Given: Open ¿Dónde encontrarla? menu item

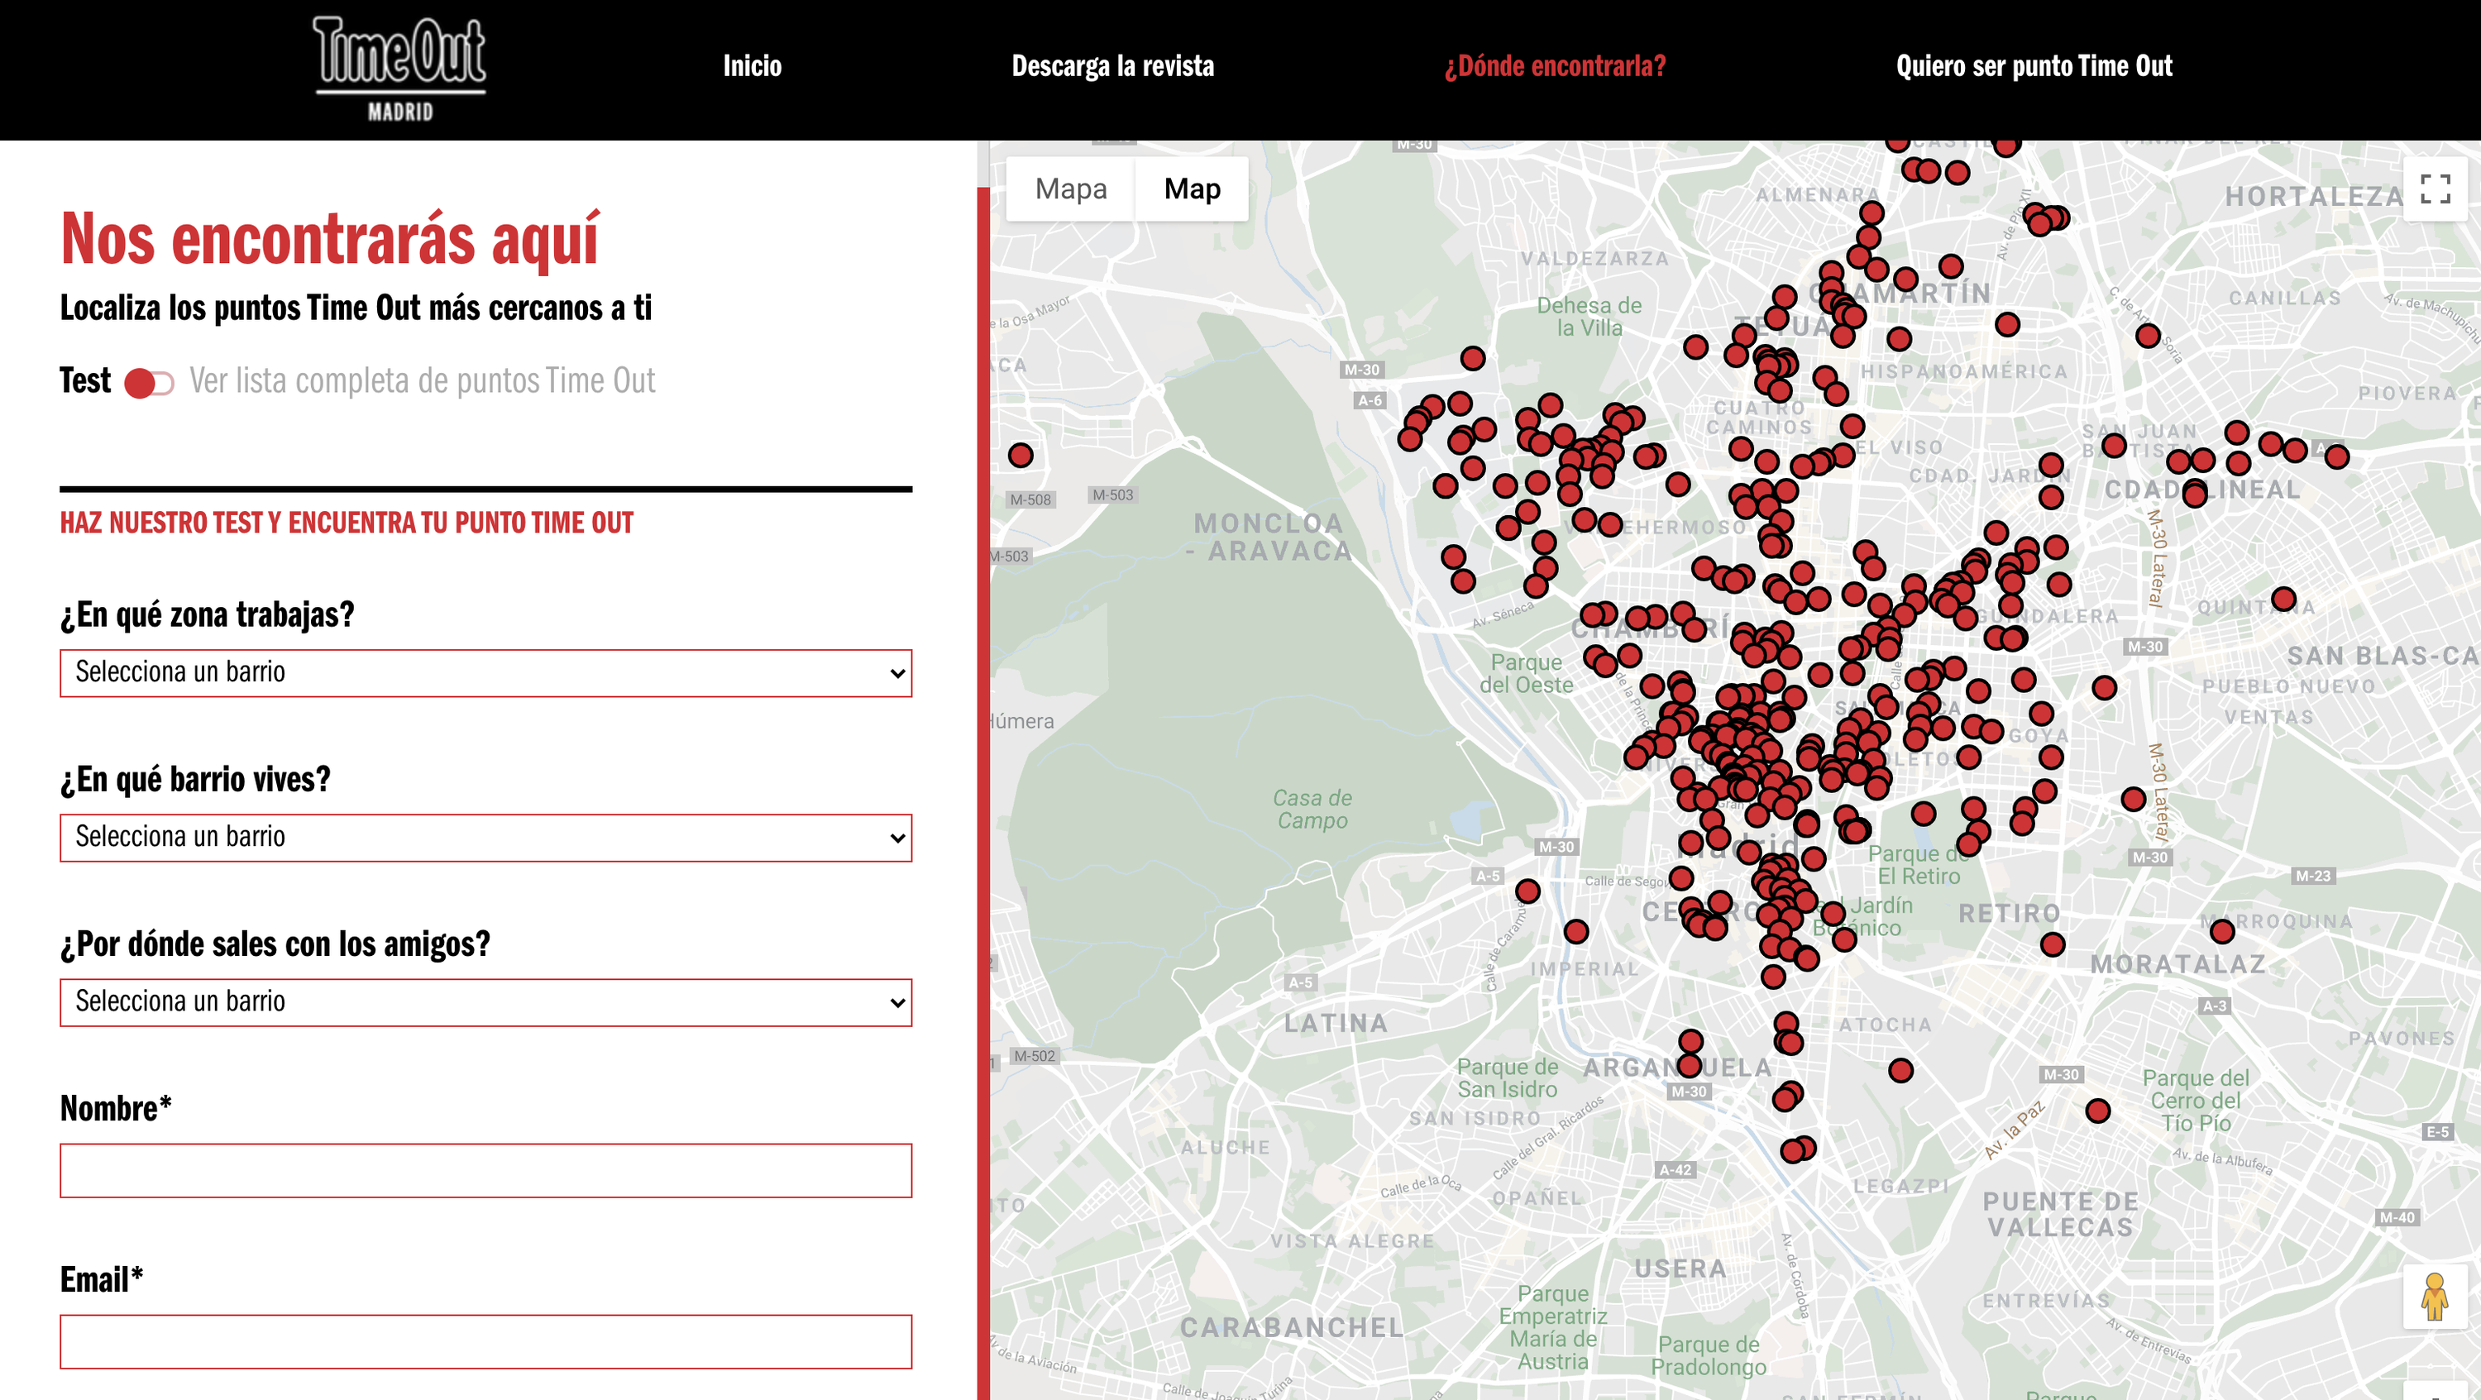Looking at the screenshot, I should click(1555, 65).
